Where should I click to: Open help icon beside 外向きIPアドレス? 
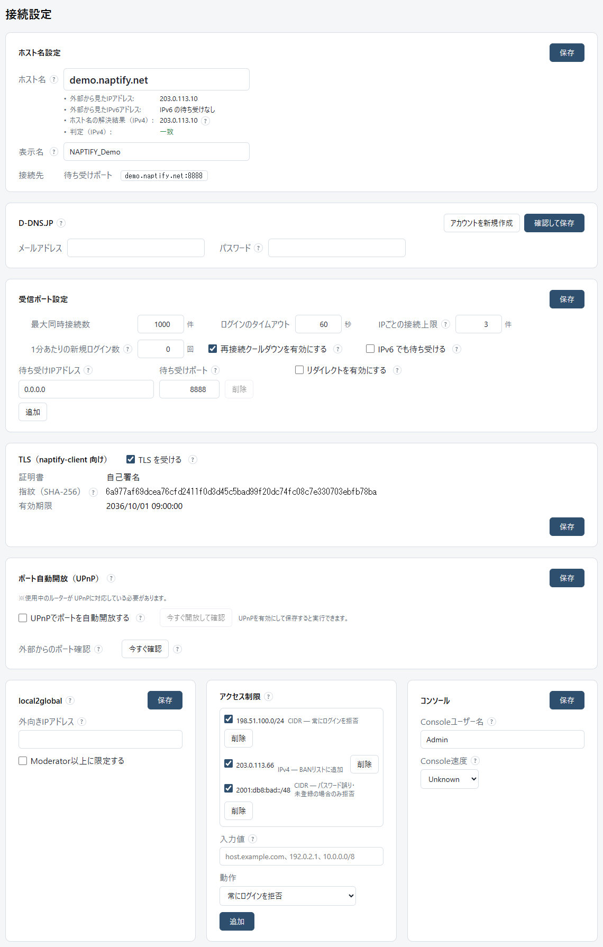[81, 722]
